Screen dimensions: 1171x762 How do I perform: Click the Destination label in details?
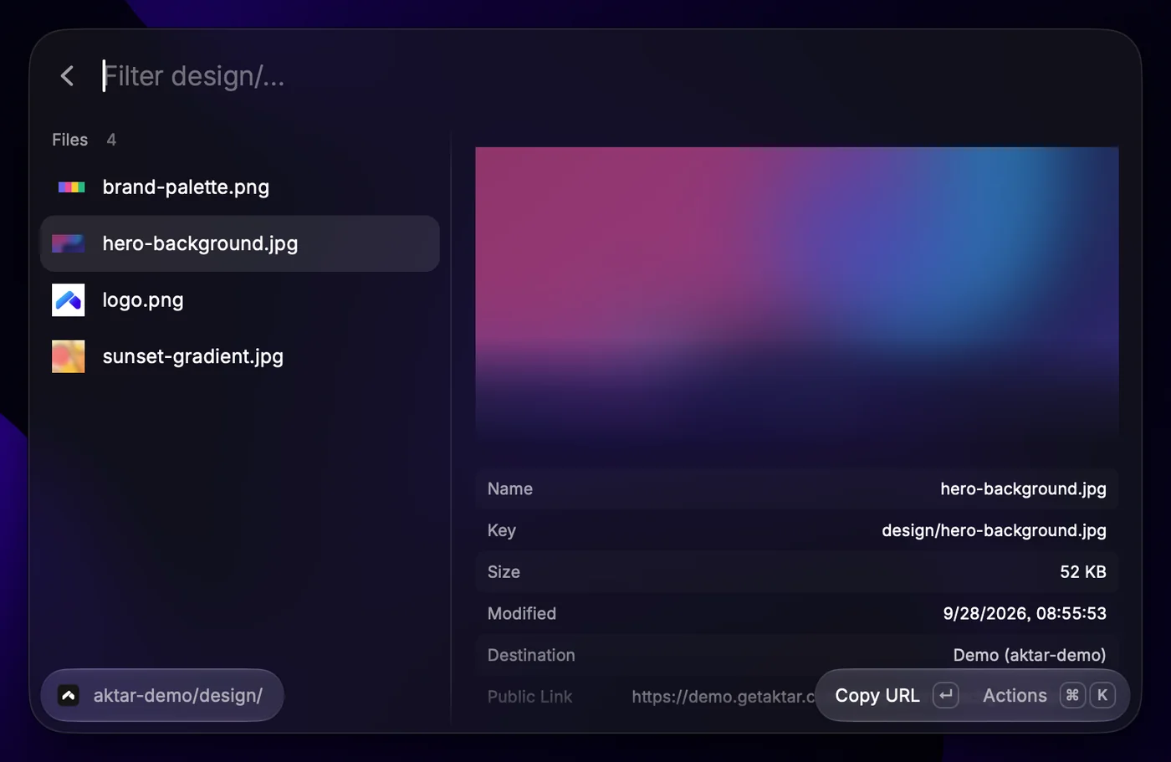coord(531,655)
